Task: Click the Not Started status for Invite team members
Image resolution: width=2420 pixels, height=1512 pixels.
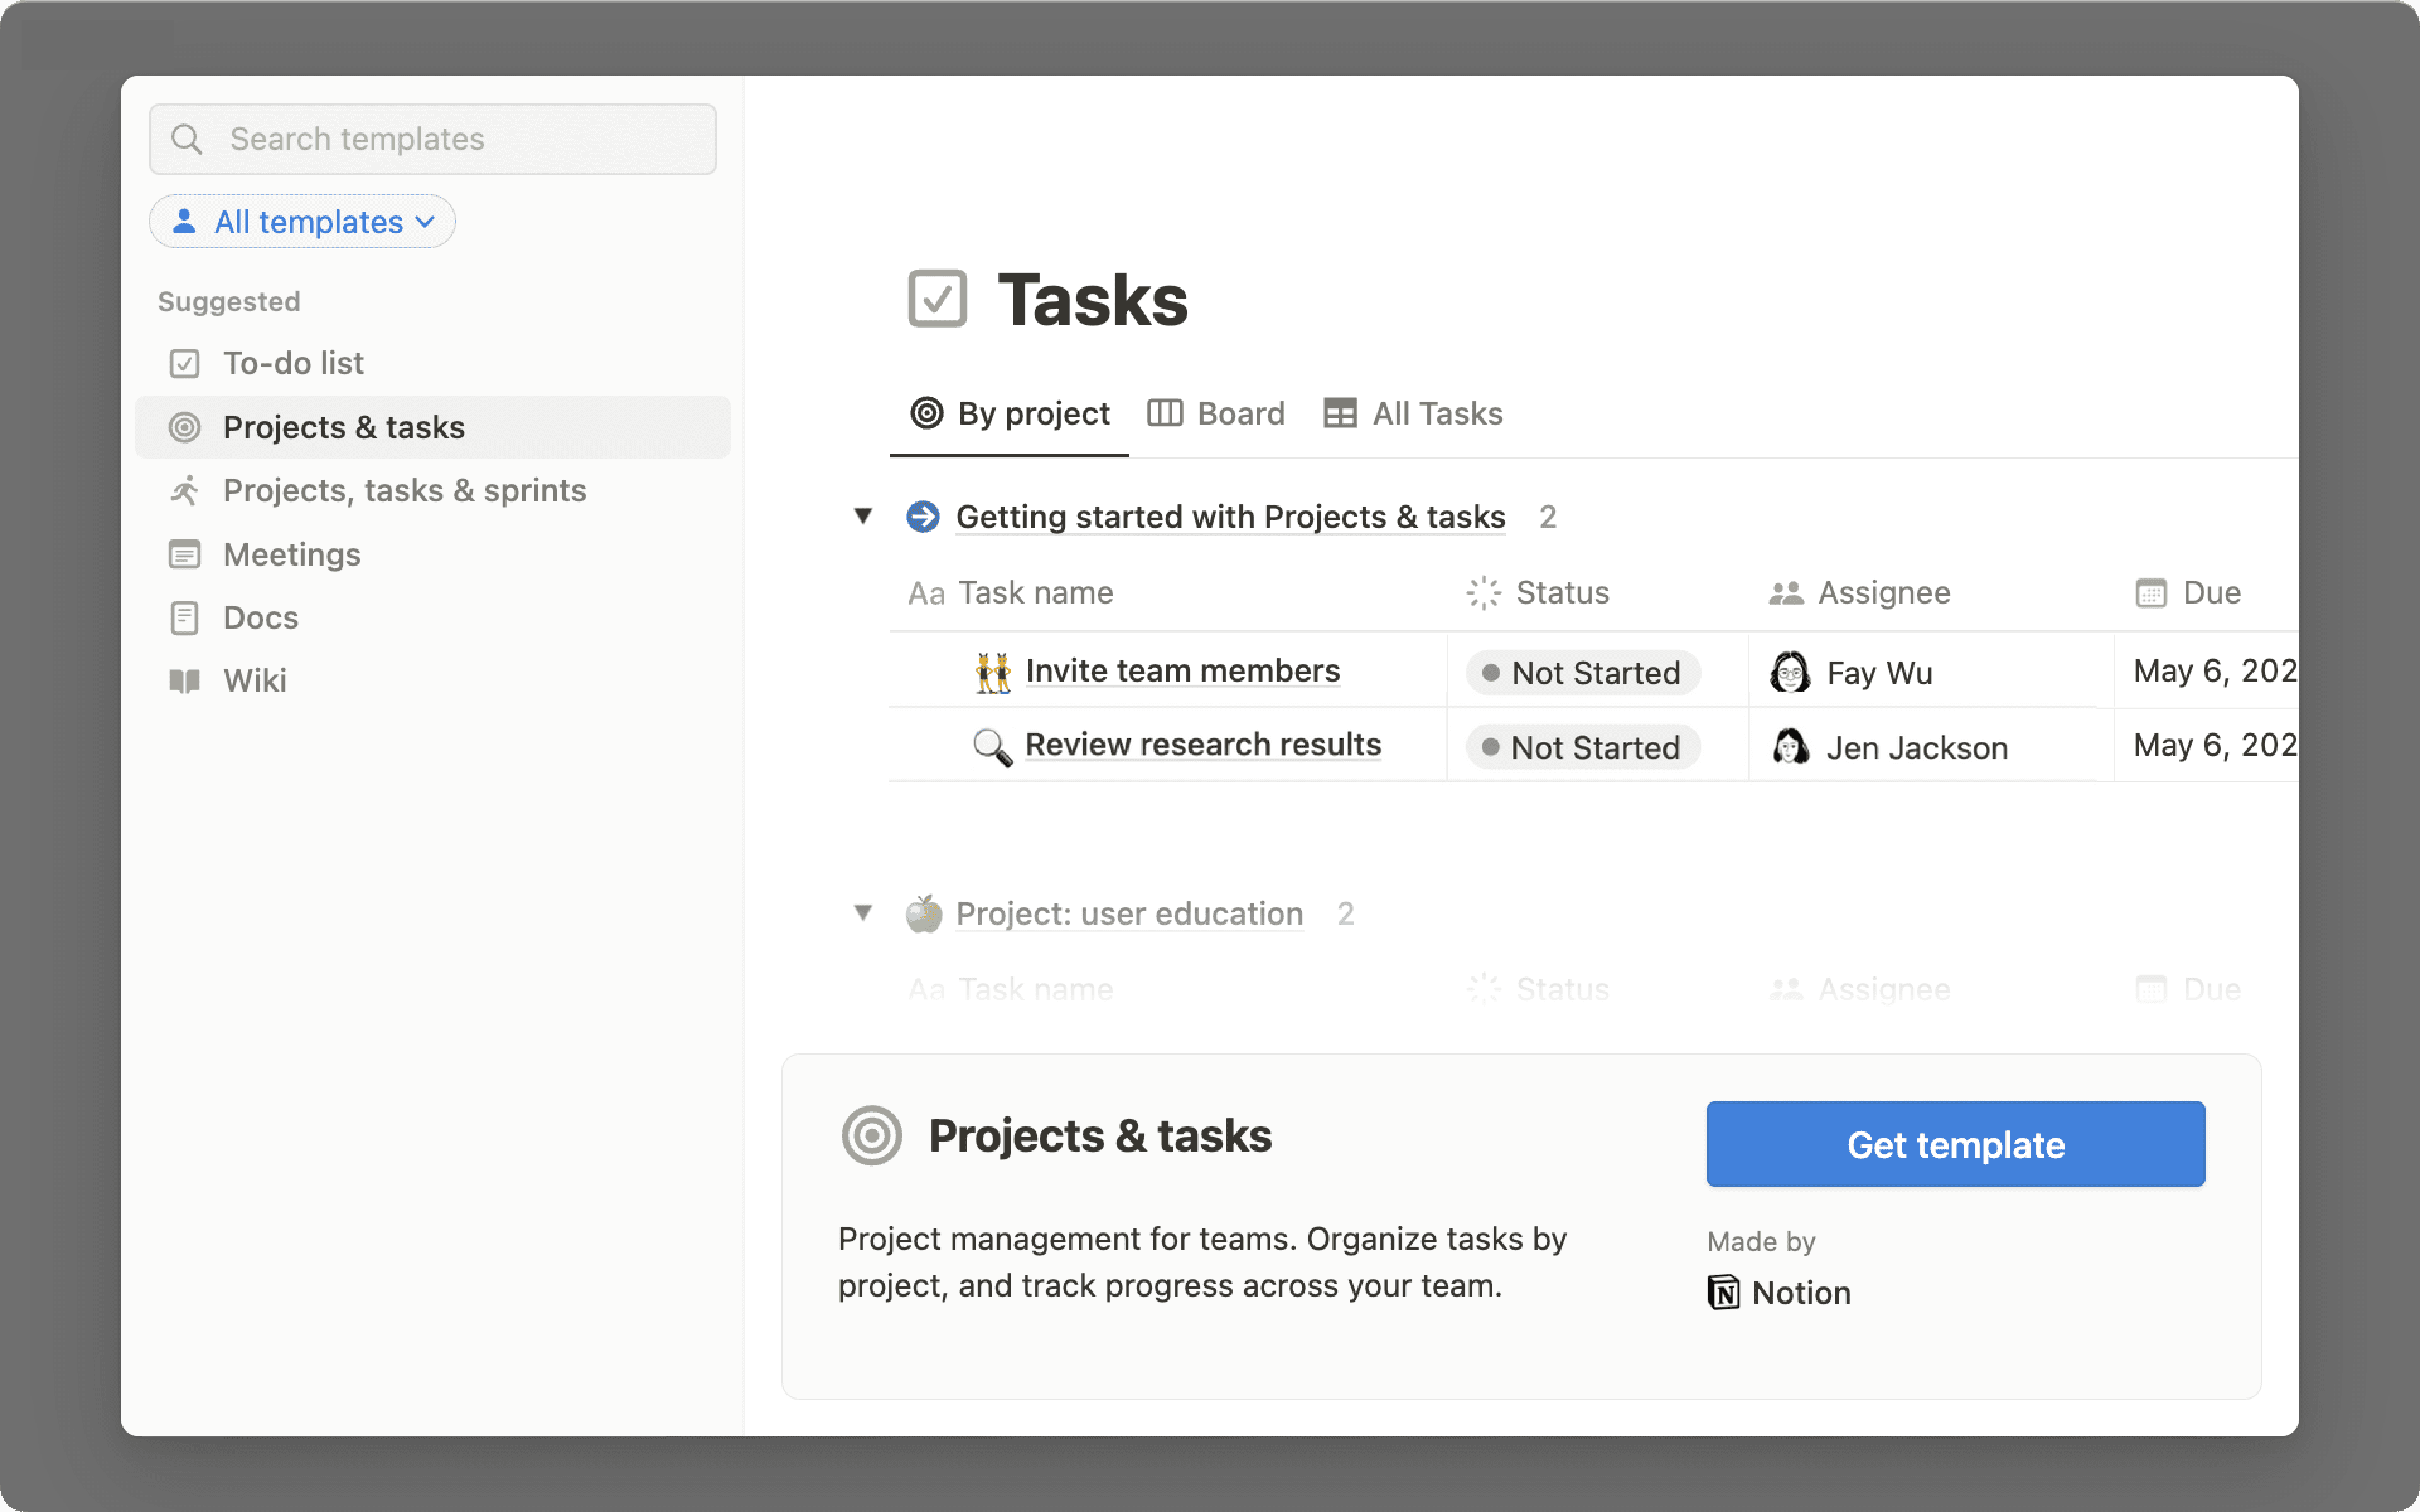Action: 1583,672
